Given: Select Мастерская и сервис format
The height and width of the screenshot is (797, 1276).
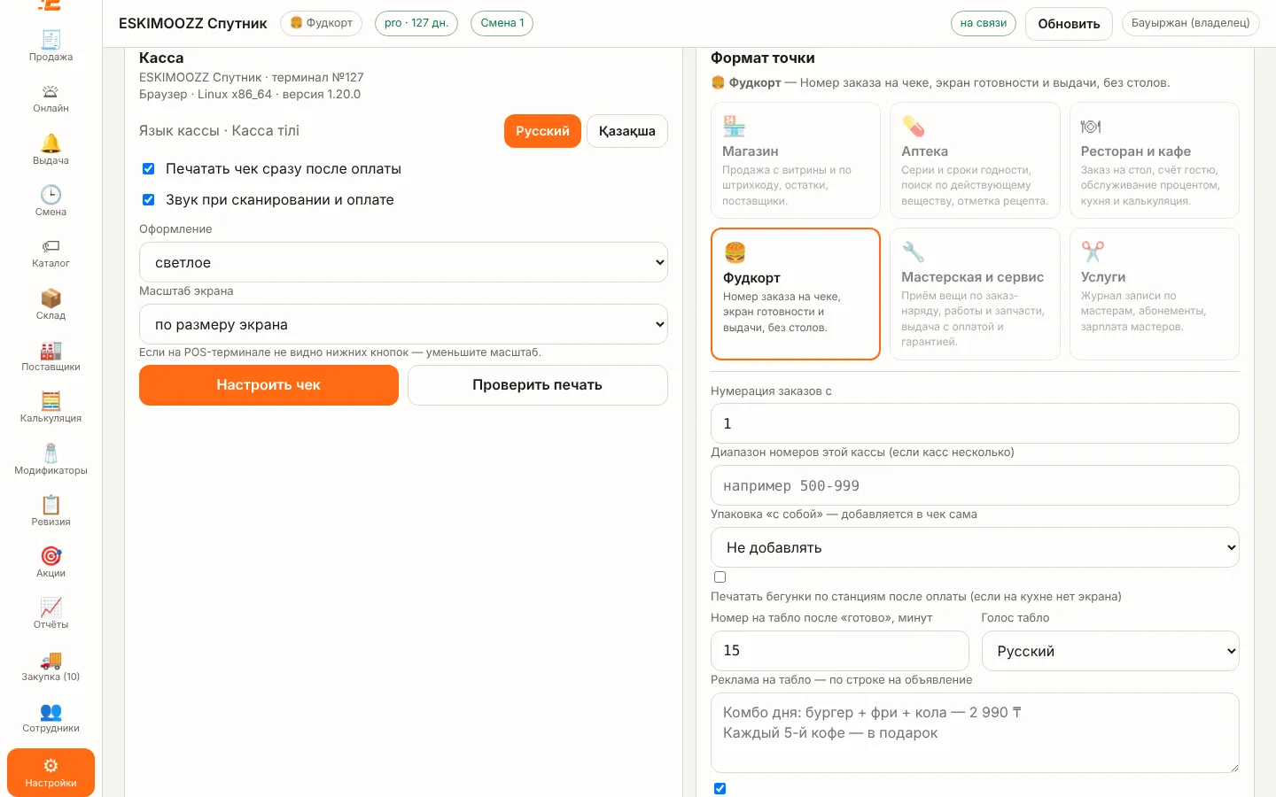Looking at the screenshot, I should (x=975, y=294).
